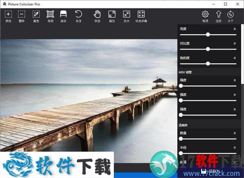The width and height of the screenshot is (244, 178).
Task: Open 选项 (Options) gear settings
Action: [x=205, y=15]
